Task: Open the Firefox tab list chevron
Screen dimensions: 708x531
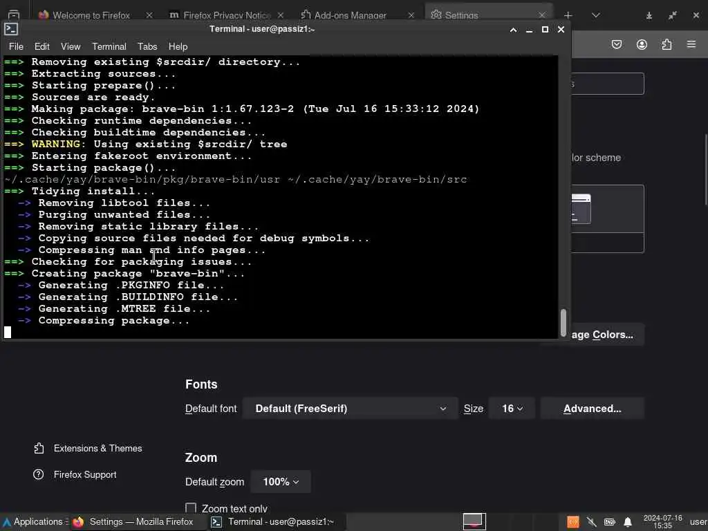Action: coord(595,15)
